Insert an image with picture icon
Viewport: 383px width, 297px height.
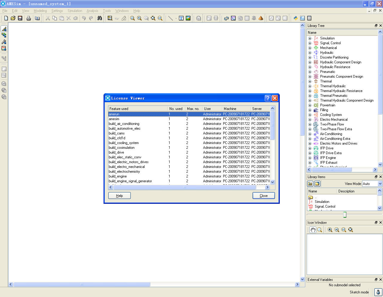point(188,18)
